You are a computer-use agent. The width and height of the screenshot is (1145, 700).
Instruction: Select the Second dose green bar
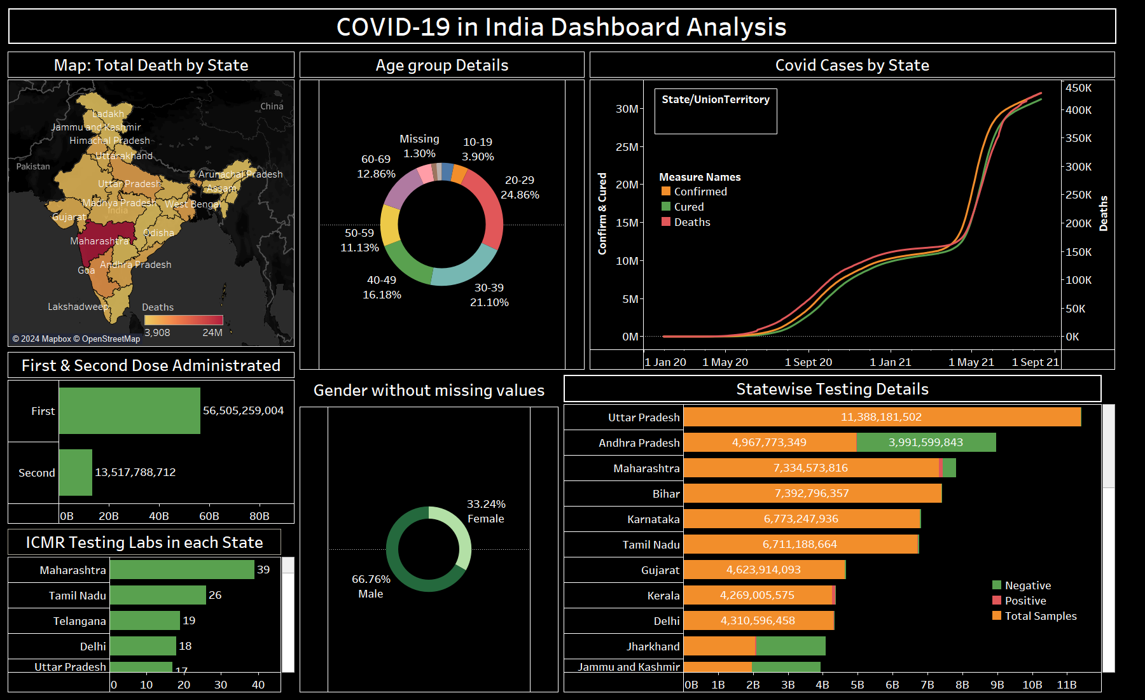click(x=76, y=472)
